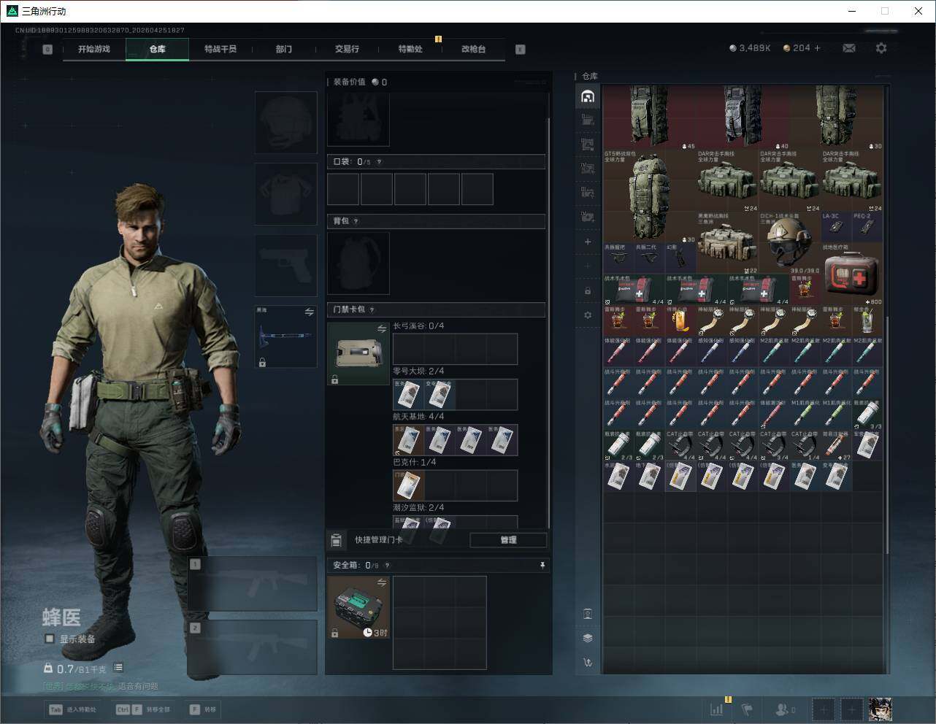Image resolution: width=936 pixels, height=724 pixels.
Task: Click the swap icon on the safe box
Action: click(381, 582)
